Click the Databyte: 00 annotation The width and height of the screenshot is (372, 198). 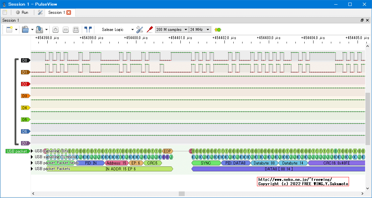(x=264, y=163)
